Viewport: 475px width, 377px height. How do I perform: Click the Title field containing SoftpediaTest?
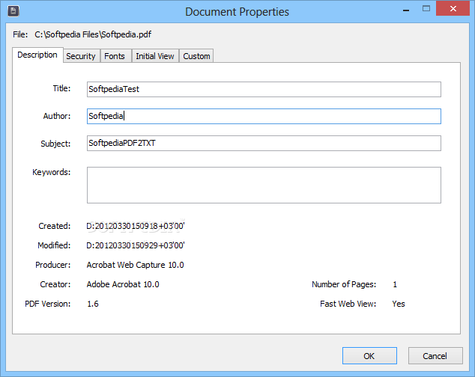(x=264, y=89)
